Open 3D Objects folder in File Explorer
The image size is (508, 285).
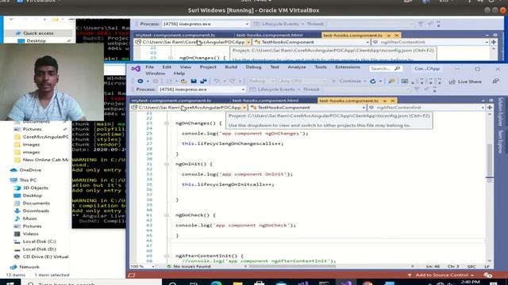35,188
